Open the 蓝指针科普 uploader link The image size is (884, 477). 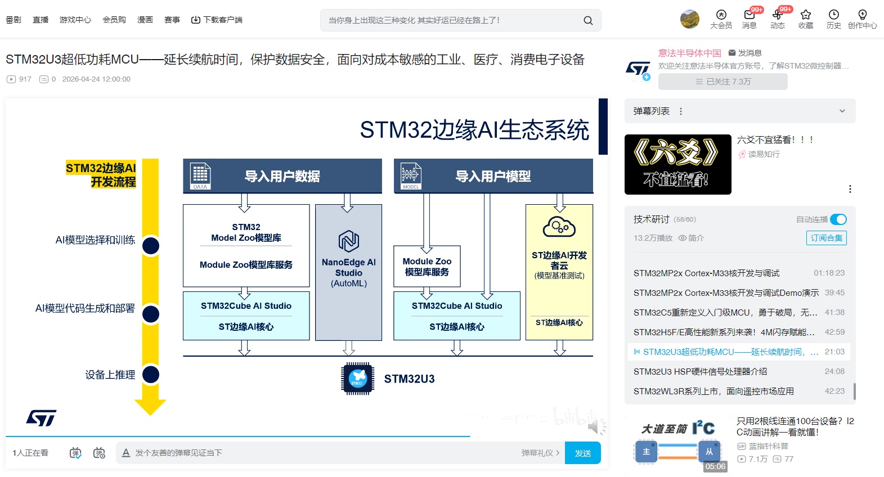point(768,446)
